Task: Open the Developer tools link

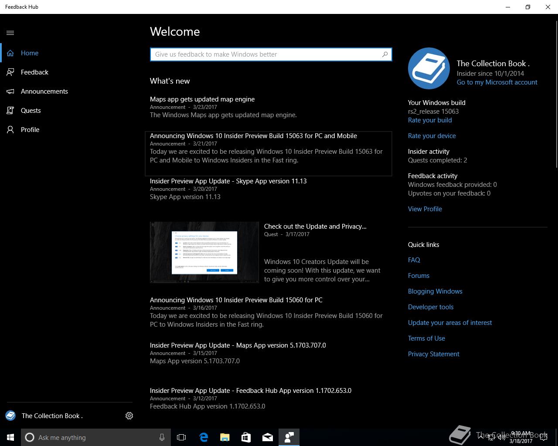Action: click(x=431, y=307)
